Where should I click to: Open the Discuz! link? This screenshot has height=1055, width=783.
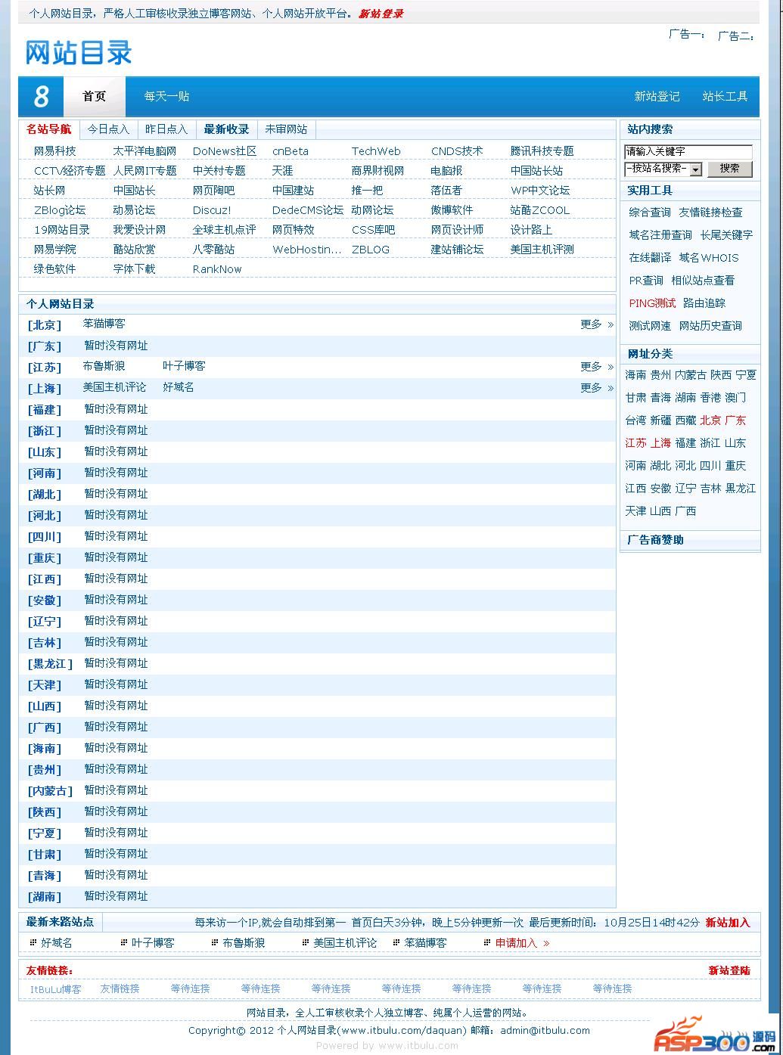212,210
